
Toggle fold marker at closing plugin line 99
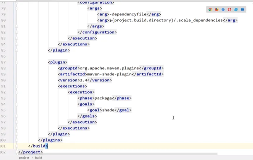point(17,134)
